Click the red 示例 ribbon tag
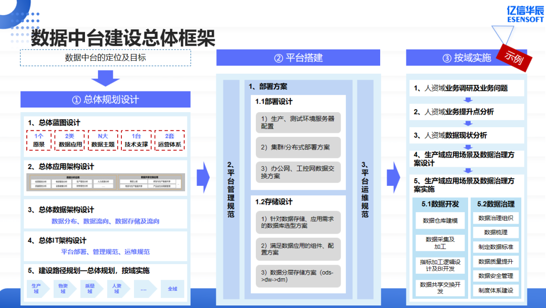 click(x=514, y=58)
